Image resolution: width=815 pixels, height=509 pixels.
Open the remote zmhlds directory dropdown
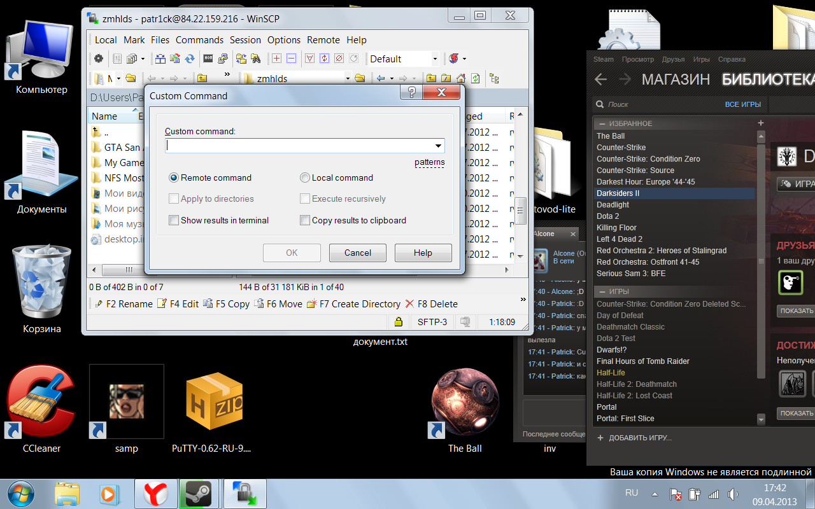point(348,78)
